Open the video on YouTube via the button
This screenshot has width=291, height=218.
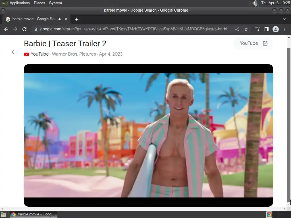[253, 43]
